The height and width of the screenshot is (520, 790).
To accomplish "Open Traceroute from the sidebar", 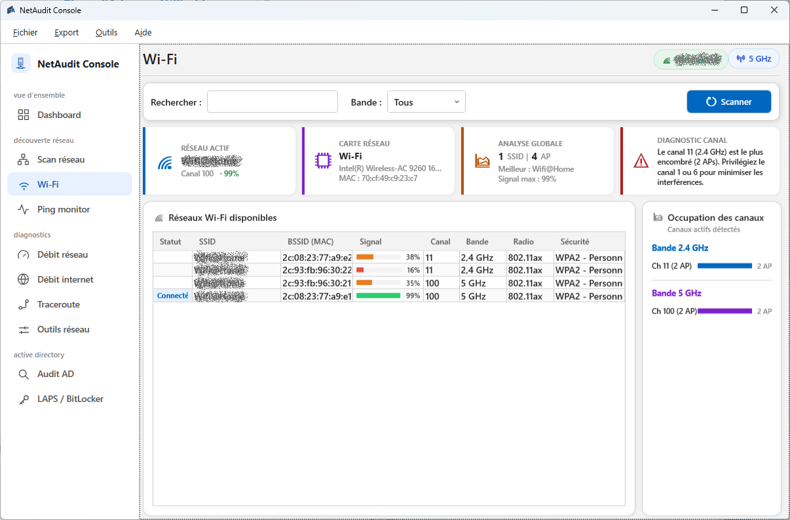I will (x=69, y=304).
